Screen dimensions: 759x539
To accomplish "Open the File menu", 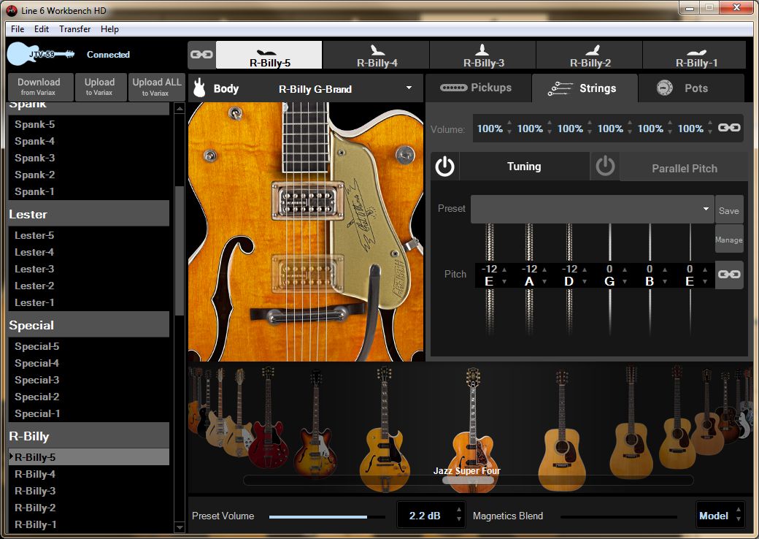I will 18,29.
